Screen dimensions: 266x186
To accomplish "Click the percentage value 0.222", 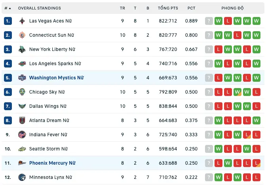I will click(191, 177).
